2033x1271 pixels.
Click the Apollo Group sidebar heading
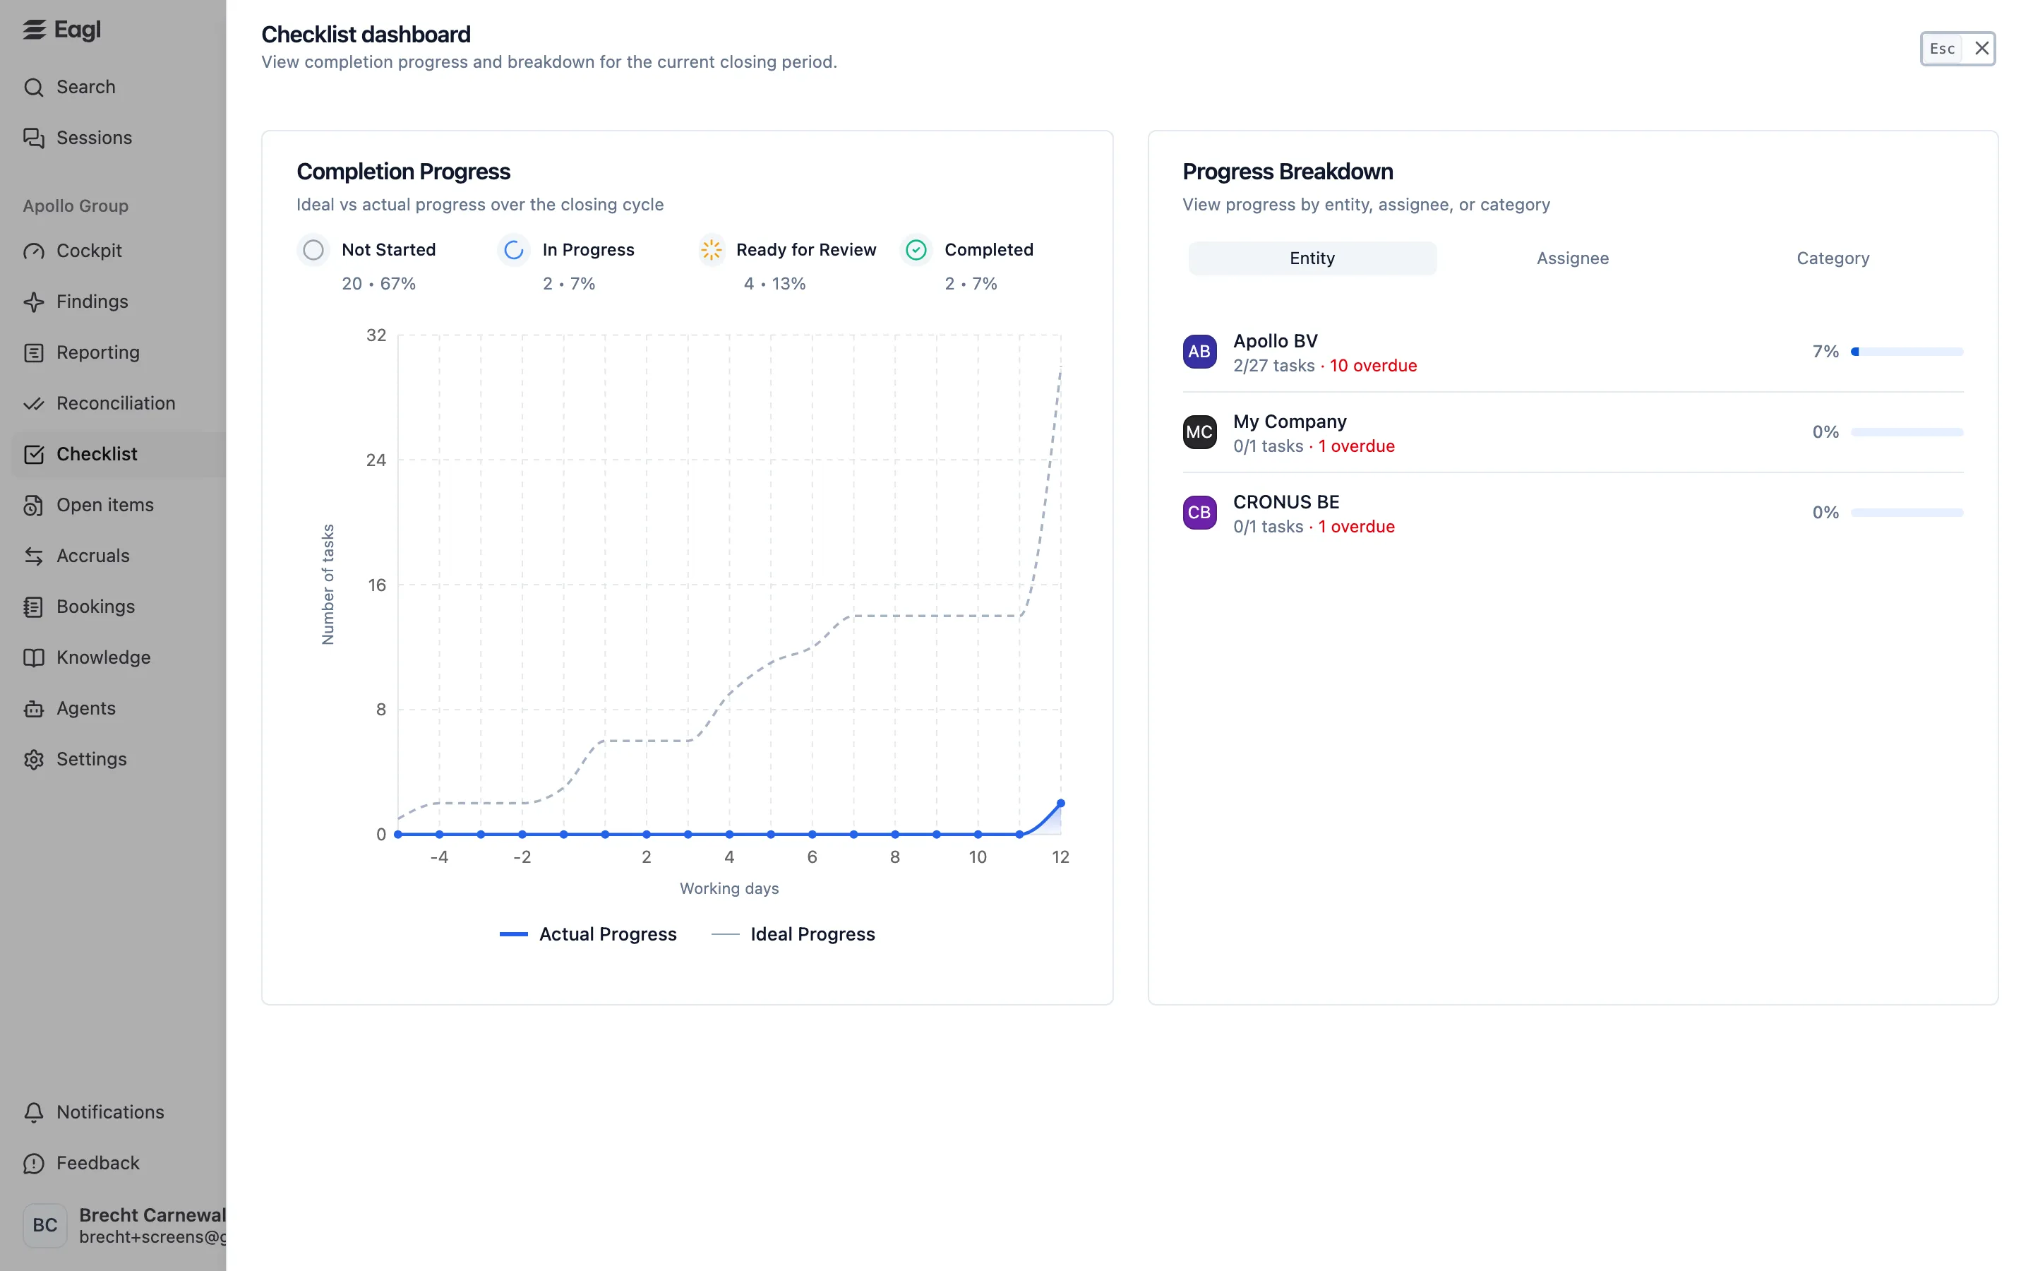tap(76, 206)
